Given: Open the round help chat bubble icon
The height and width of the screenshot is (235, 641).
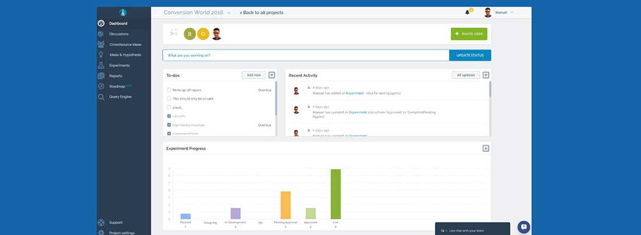Looking at the screenshot, I should coord(523,227).
